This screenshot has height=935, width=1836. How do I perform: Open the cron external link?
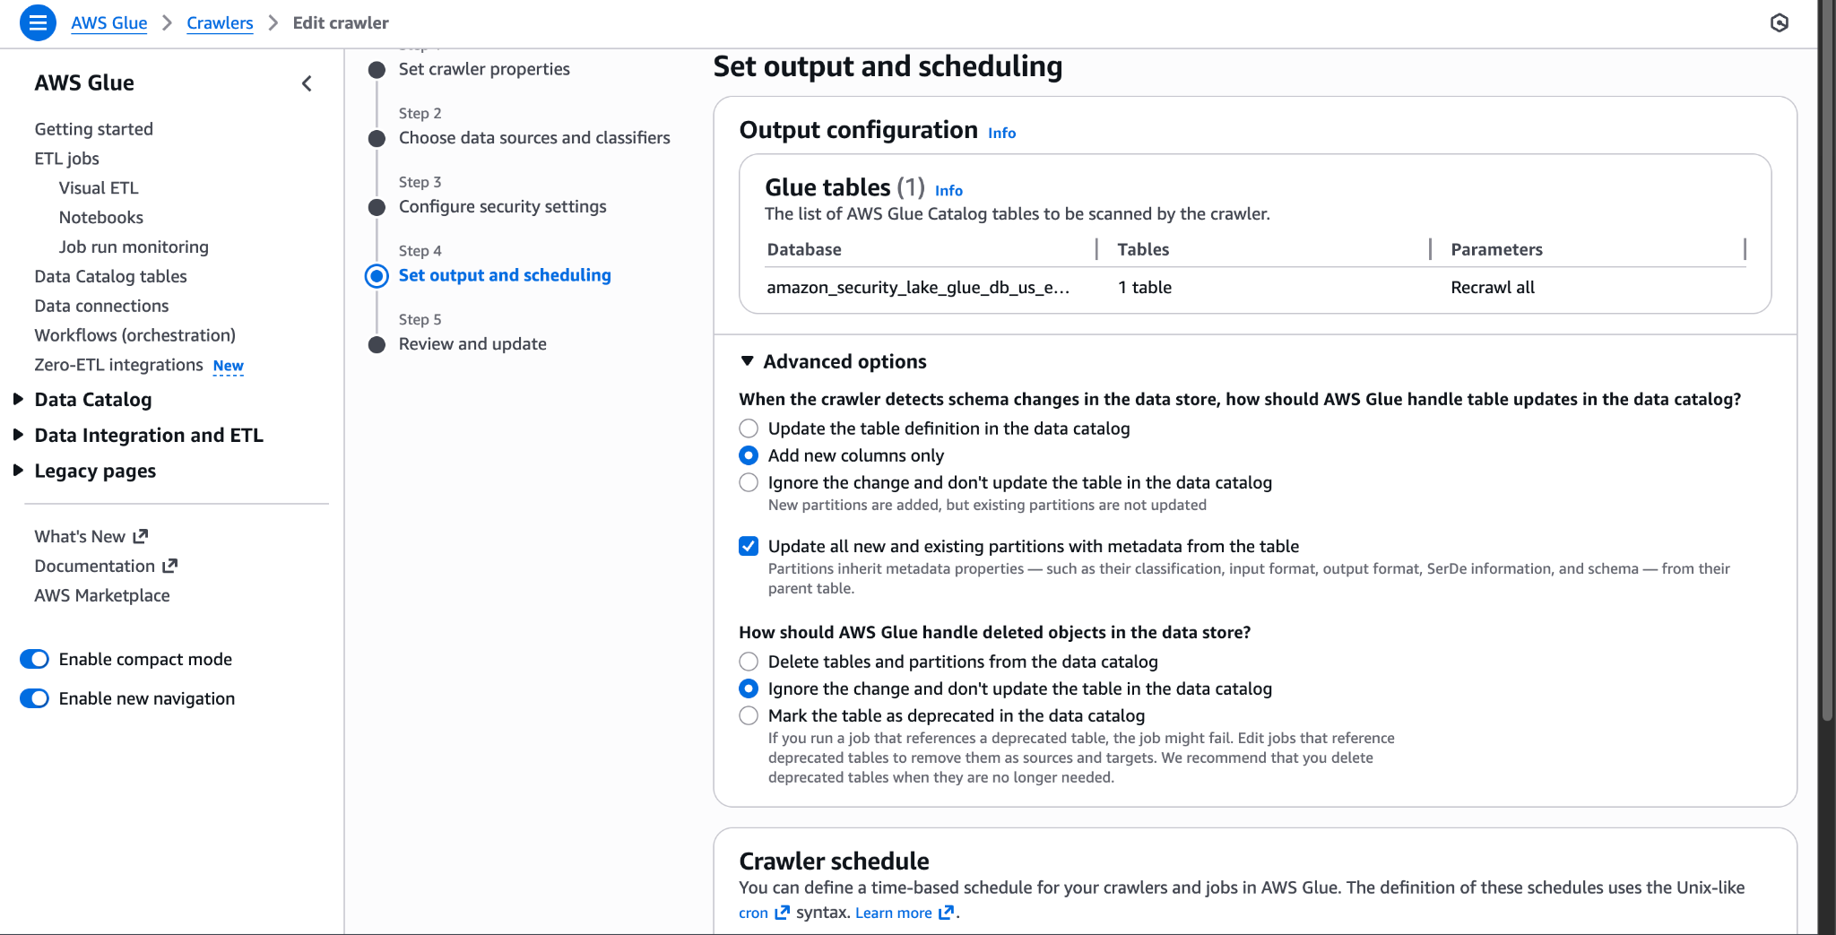click(764, 913)
